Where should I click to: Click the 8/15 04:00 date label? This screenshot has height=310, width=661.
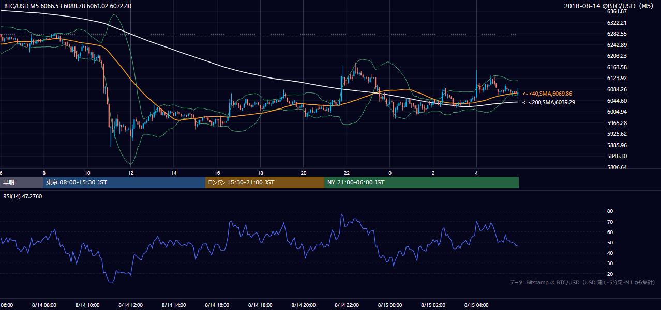coord(476,305)
